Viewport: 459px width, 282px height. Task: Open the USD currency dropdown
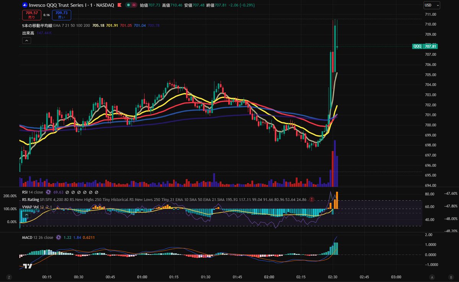coord(432,5)
